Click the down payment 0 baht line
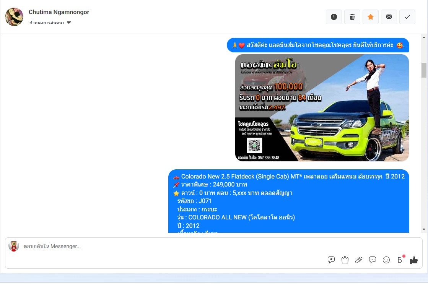This screenshot has height=284, width=428. (233, 193)
